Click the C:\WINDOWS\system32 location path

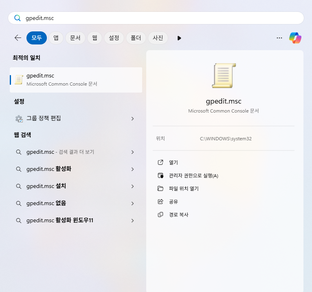(226, 139)
